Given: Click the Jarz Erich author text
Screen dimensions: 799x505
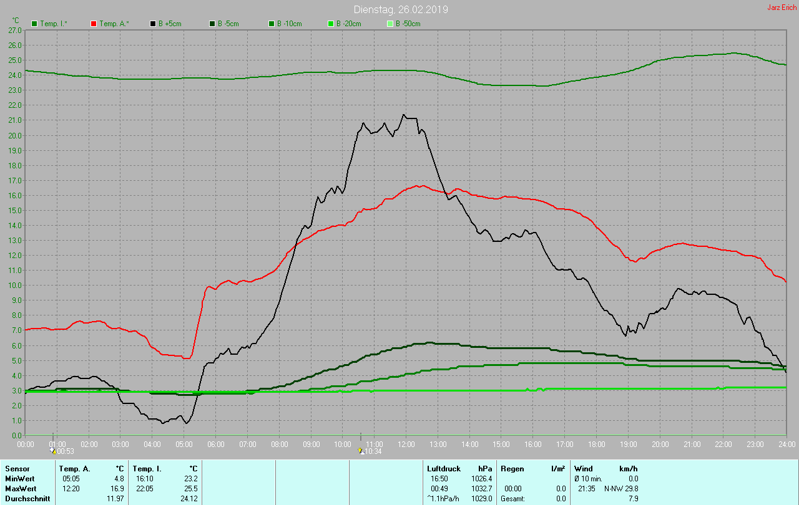Looking at the screenshot, I should click(782, 7).
